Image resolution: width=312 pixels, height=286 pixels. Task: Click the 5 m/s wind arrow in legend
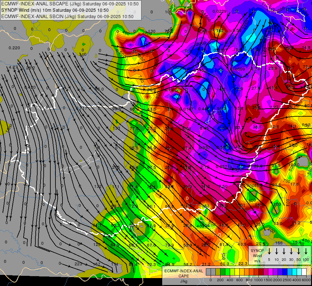269,251
